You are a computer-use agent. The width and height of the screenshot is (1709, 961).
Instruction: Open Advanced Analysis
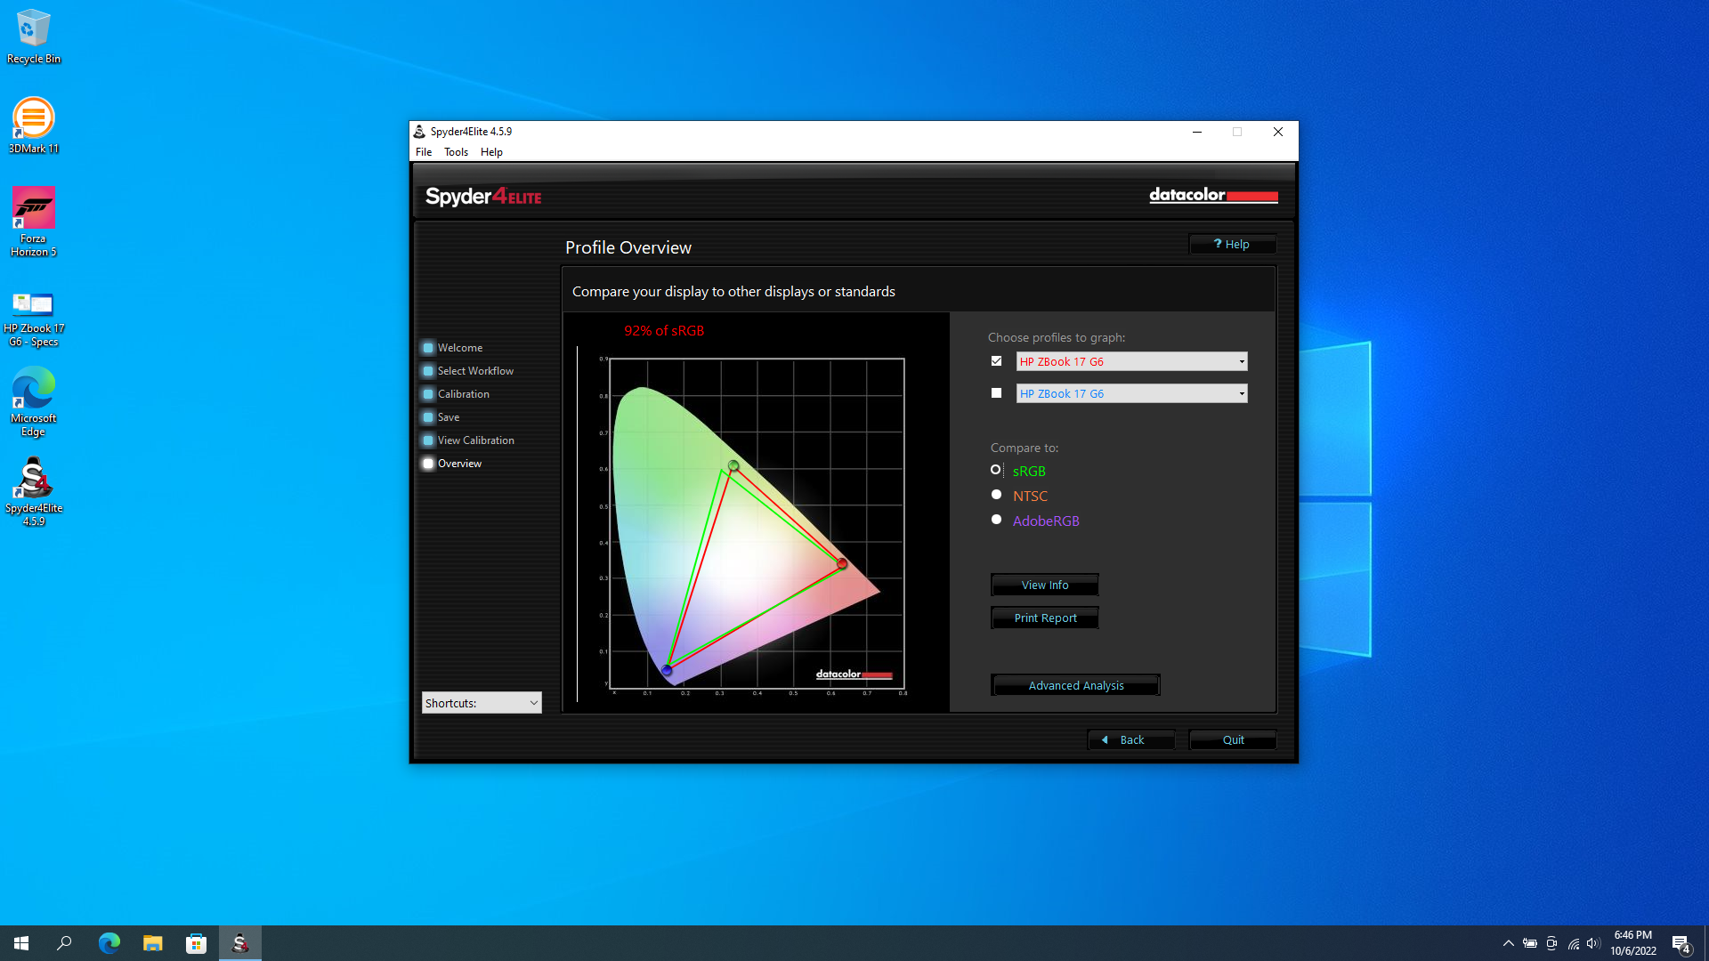click(1075, 685)
